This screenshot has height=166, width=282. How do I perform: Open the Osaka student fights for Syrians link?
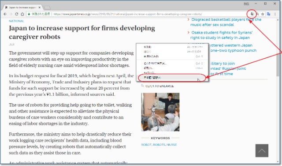click(x=221, y=35)
